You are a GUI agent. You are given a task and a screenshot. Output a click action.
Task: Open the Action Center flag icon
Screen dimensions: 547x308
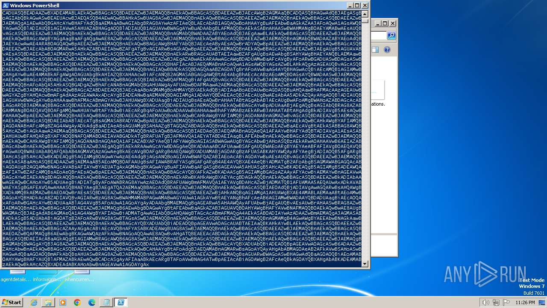point(506,302)
